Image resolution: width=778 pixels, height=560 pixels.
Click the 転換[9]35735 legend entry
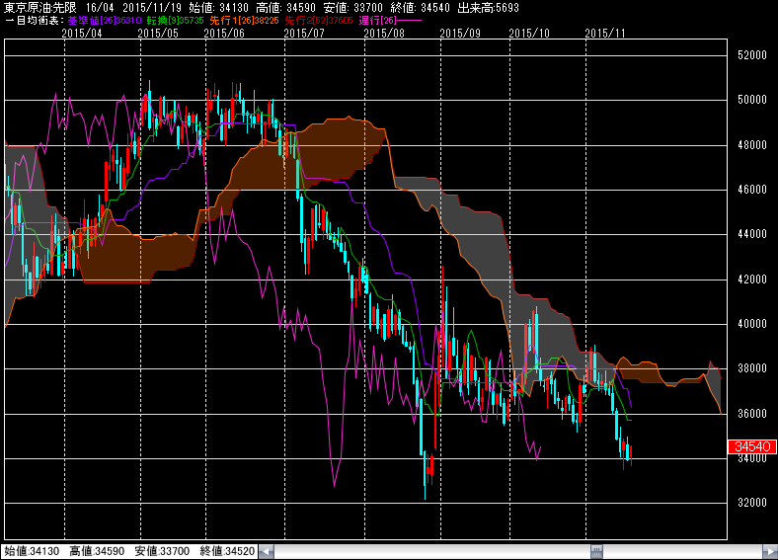[175, 21]
